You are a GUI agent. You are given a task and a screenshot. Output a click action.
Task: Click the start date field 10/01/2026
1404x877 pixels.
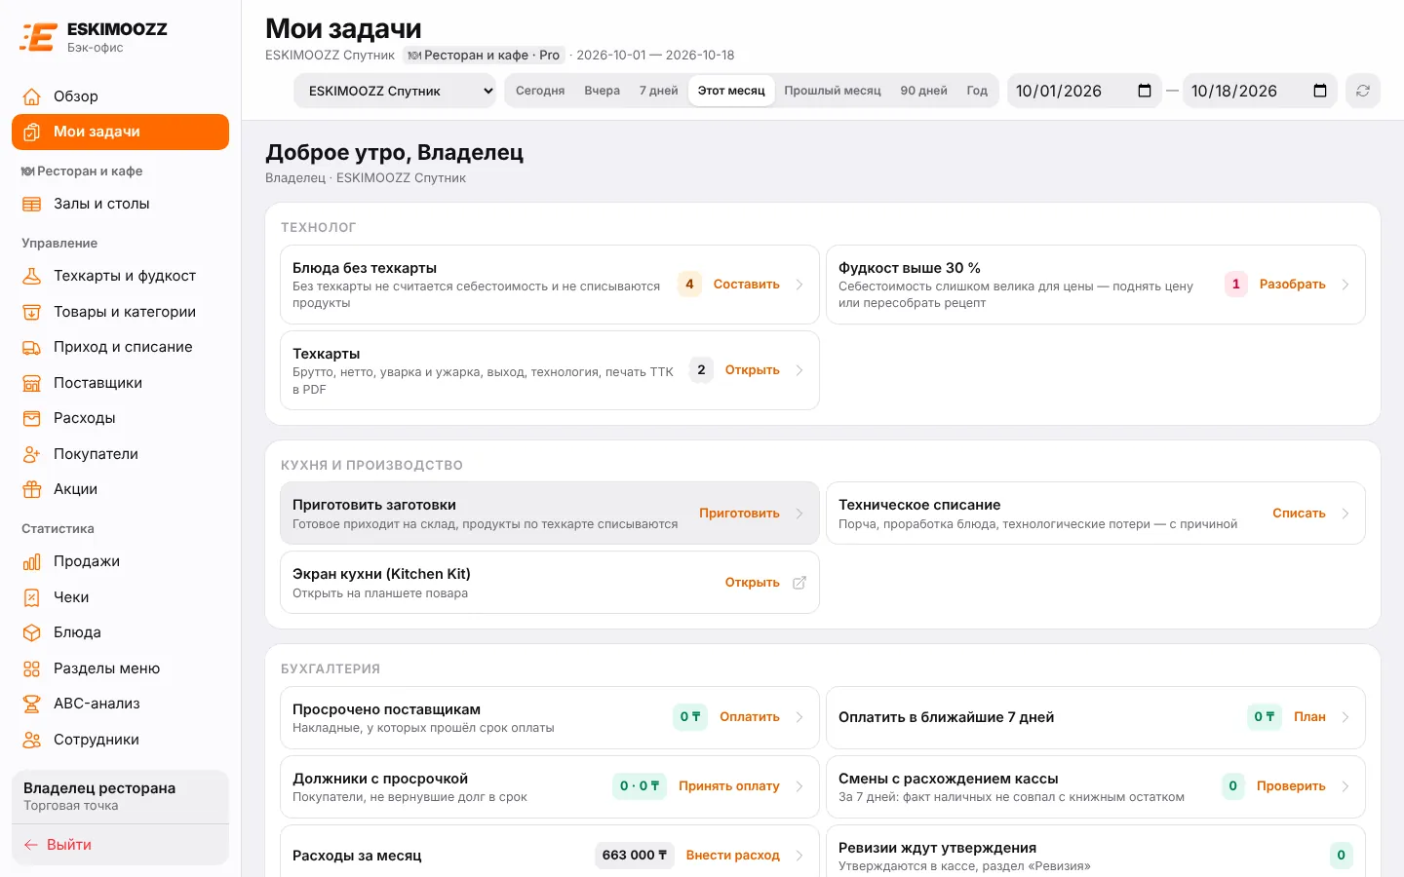coord(1084,91)
